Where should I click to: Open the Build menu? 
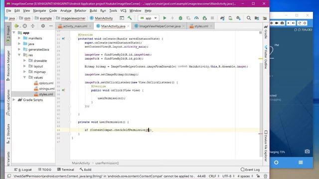pos(93,10)
